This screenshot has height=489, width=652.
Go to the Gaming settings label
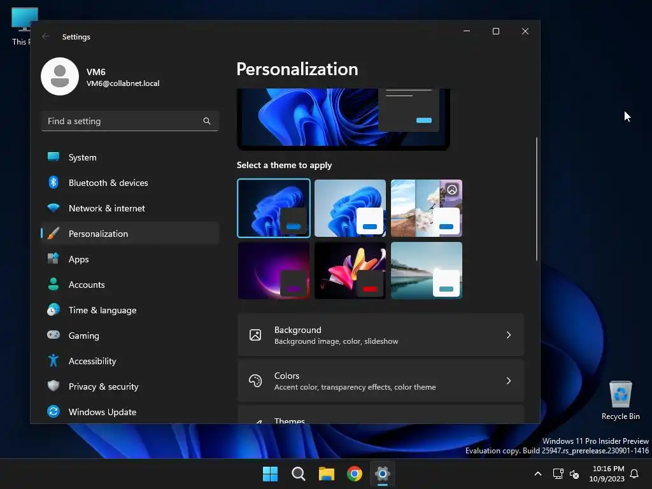(x=83, y=336)
